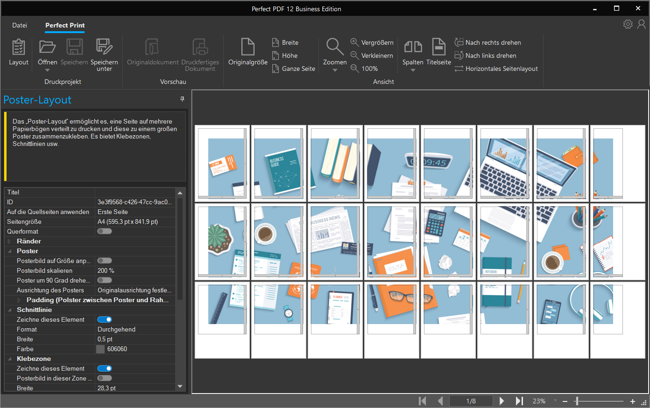Open the application settings gear
The height and width of the screenshot is (408, 650).
(628, 24)
